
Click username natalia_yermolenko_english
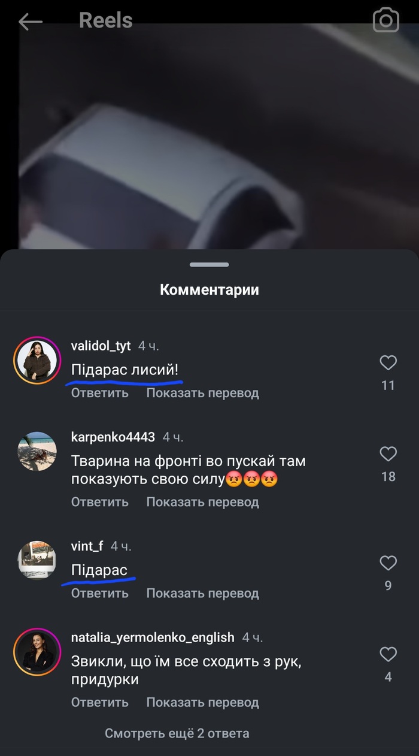[153, 637]
